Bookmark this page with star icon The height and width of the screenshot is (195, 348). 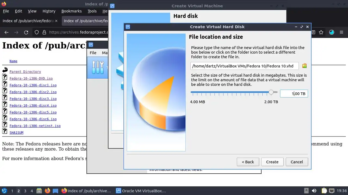click(x=321, y=32)
